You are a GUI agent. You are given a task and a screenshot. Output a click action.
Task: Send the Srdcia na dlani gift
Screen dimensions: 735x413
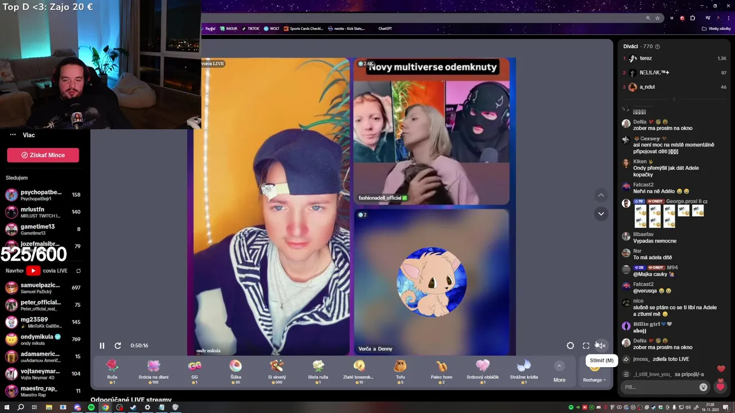tap(153, 371)
